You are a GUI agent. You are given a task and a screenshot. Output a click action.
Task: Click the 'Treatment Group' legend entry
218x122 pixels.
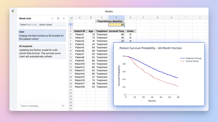tap(191, 58)
